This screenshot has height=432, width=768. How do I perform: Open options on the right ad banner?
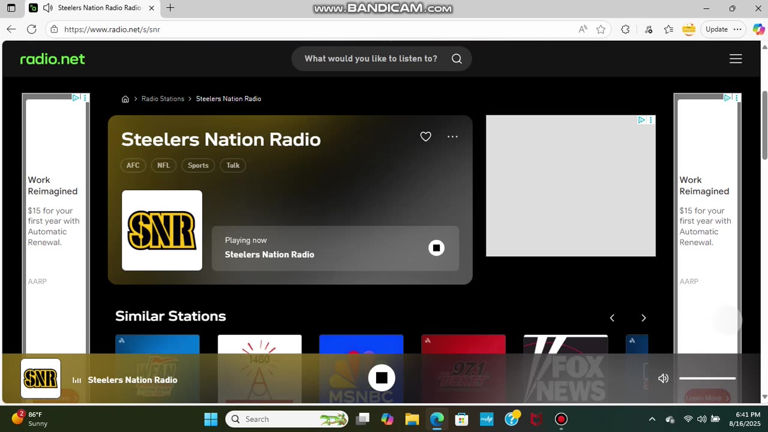click(737, 98)
